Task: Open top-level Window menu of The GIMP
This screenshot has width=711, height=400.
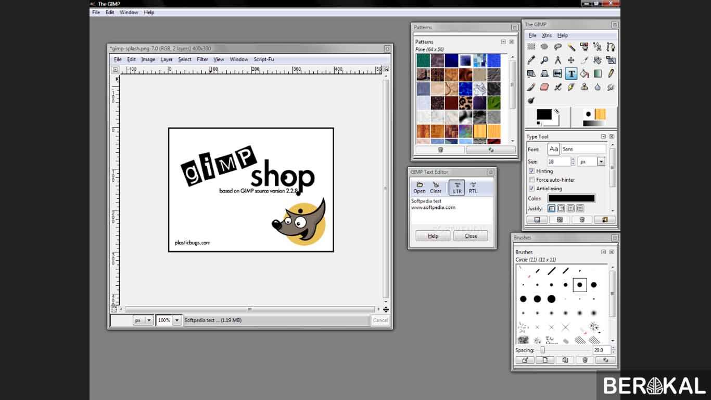Action: pos(129,12)
